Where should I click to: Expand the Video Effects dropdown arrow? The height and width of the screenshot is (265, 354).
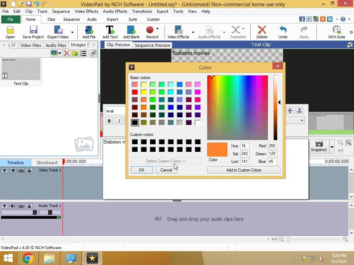[x=193, y=32]
